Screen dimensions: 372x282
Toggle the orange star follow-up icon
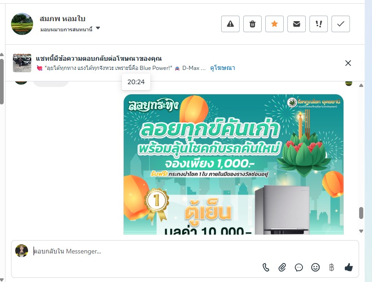pos(274,24)
